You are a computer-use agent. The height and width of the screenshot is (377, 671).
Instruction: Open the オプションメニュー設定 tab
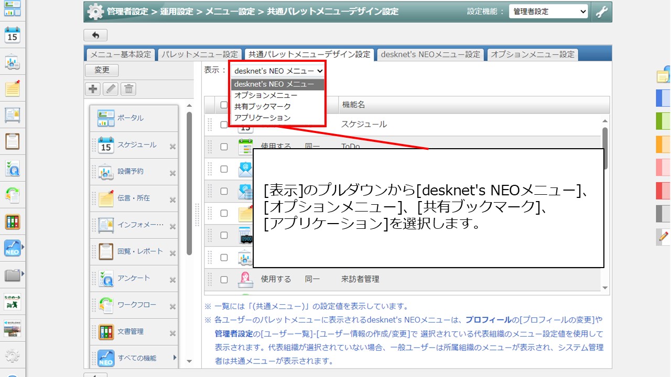[532, 54]
